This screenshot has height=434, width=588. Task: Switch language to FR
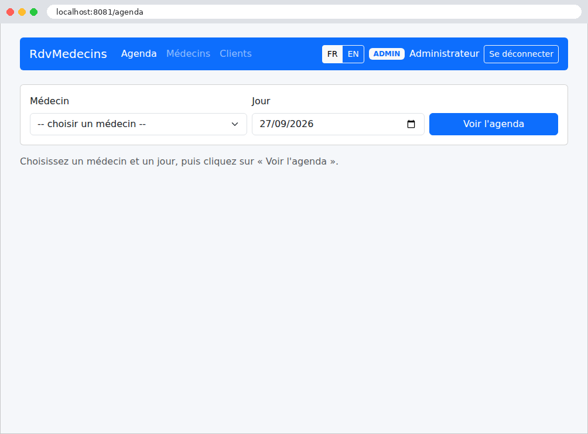click(332, 54)
